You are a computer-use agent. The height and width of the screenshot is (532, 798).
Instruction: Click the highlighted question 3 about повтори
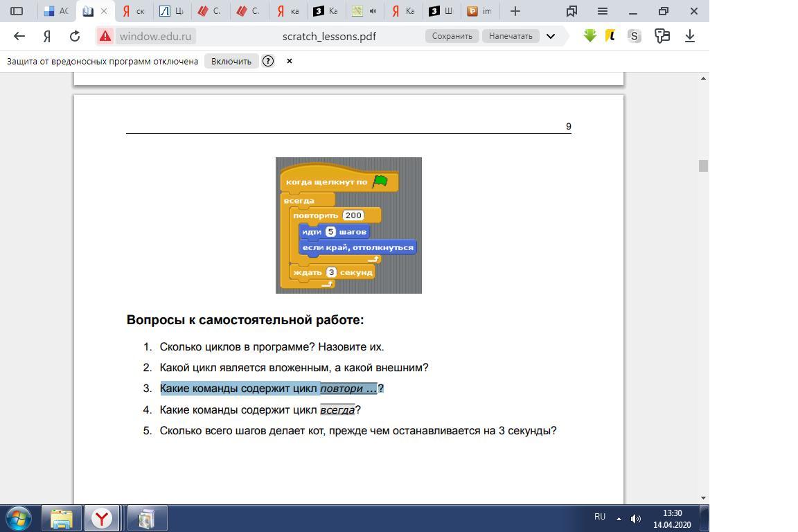point(272,389)
